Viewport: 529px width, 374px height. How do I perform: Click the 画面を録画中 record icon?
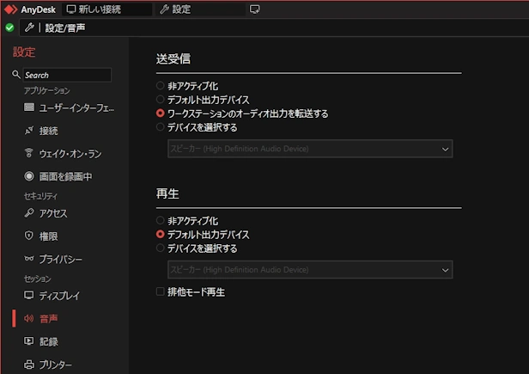click(x=29, y=176)
